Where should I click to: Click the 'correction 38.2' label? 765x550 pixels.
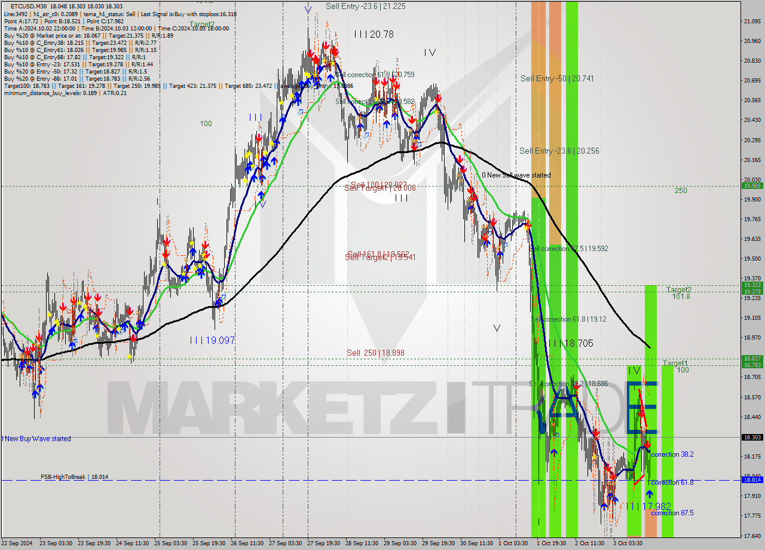(x=672, y=455)
